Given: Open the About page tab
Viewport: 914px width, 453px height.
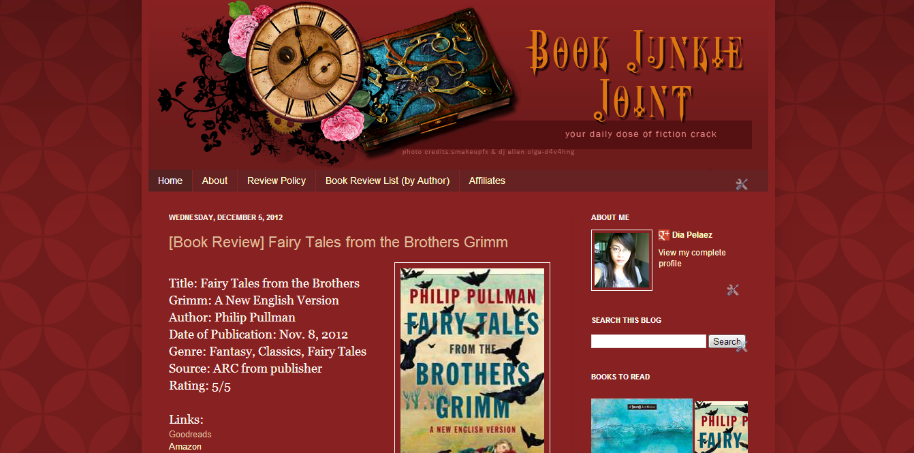Looking at the screenshot, I should coord(215,181).
